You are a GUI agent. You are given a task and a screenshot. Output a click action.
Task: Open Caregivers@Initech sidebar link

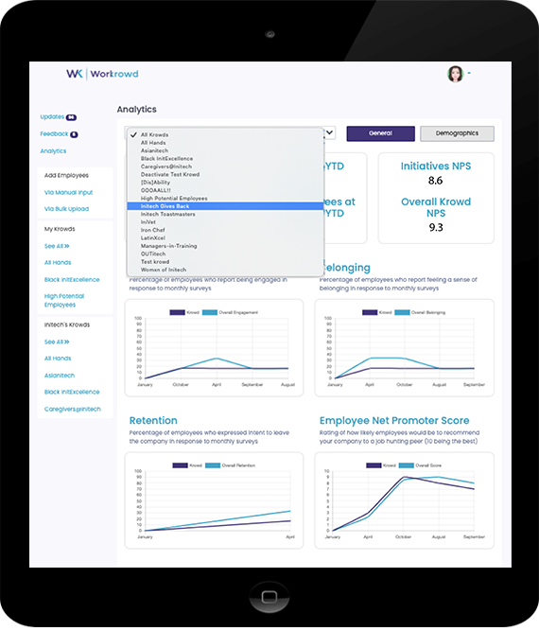pyautogui.click(x=73, y=409)
